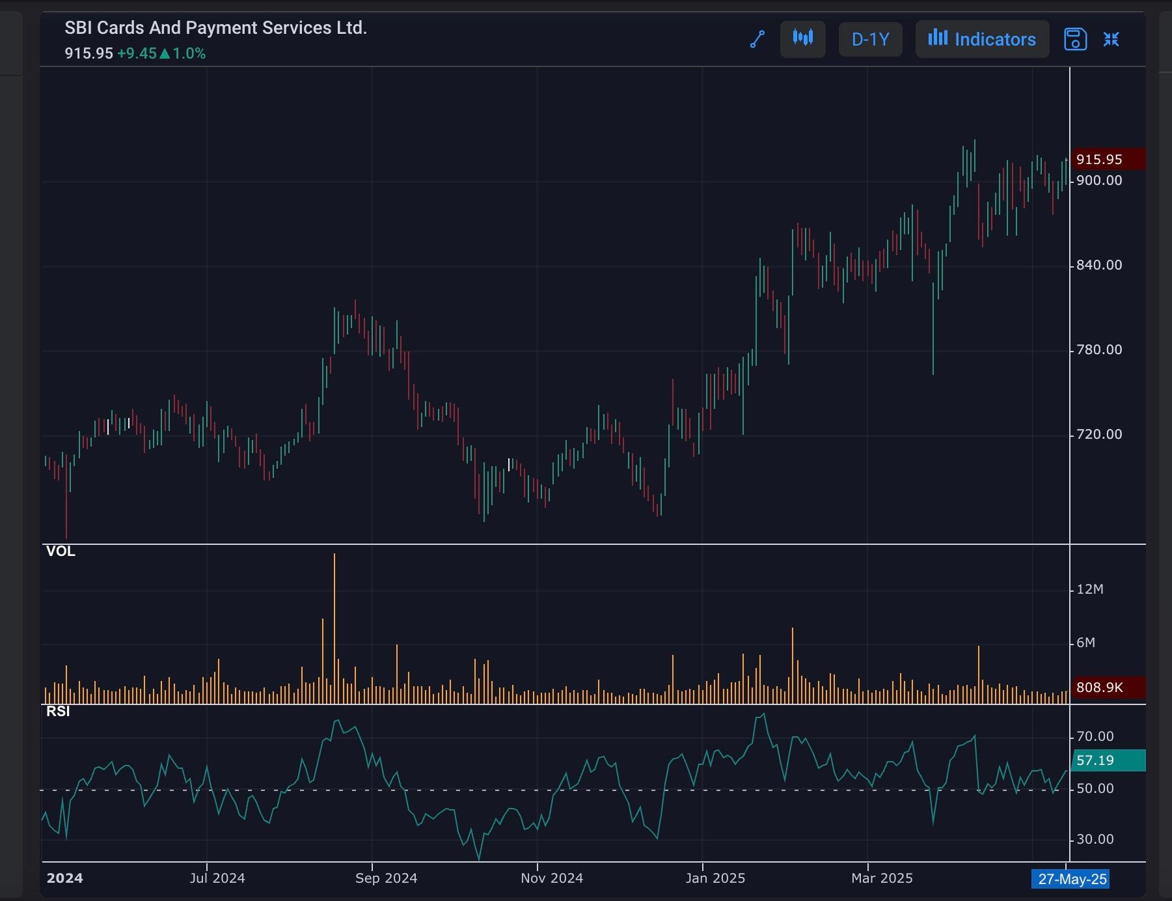The height and width of the screenshot is (901, 1172).
Task: Click the 1.0% percentage change value
Action: (189, 53)
